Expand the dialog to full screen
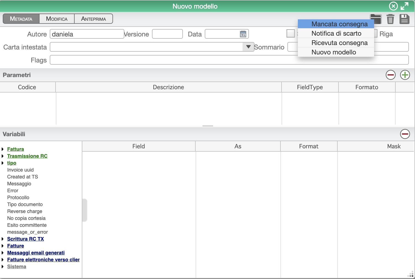Screen dimensions: 415x279 click(x=405, y=6)
